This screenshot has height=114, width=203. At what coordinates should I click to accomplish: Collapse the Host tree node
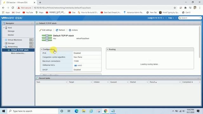pyautogui.click(x=4, y=28)
